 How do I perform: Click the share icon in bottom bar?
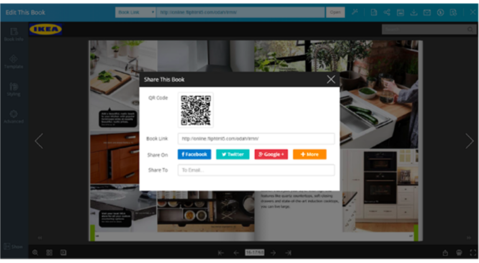[x=445, y=252]
